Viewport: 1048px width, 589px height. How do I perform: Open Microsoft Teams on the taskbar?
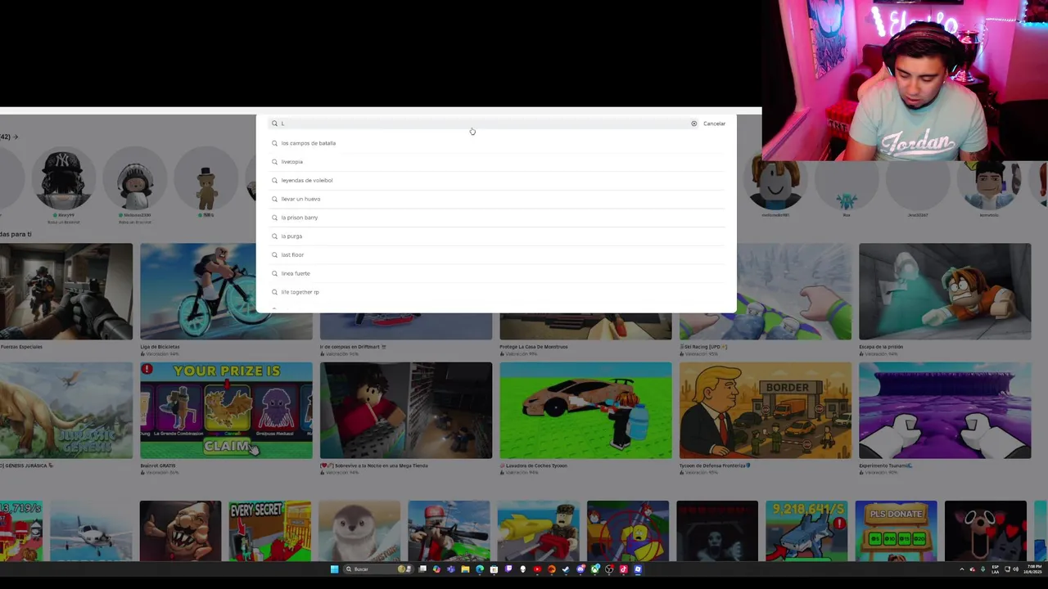[451, 569]
